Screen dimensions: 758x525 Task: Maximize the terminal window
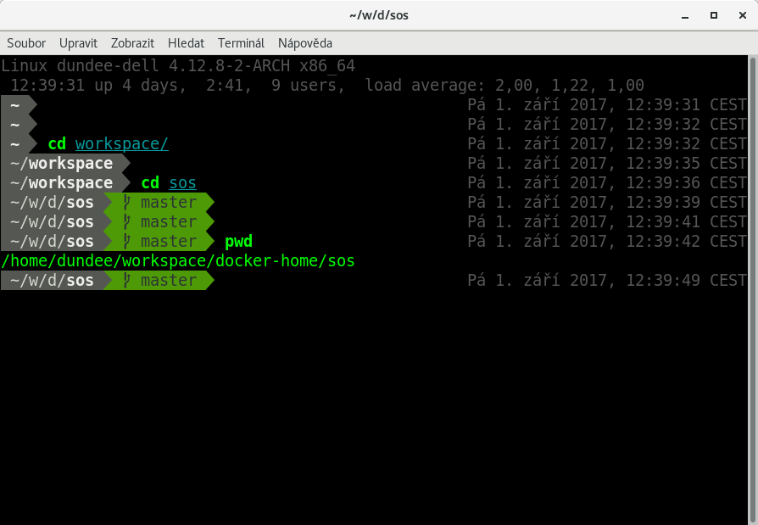pyautogui.click(x=714, y=15)
